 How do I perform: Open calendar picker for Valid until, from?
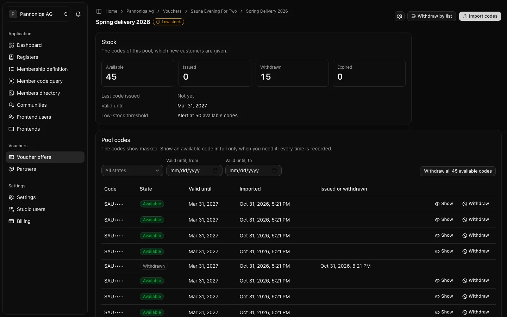[x=215, y=170]
